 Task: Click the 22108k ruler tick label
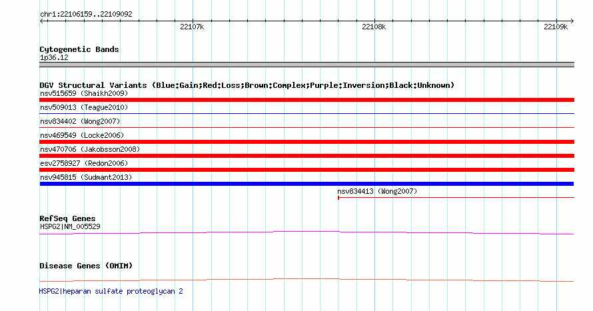pos(374,27)
